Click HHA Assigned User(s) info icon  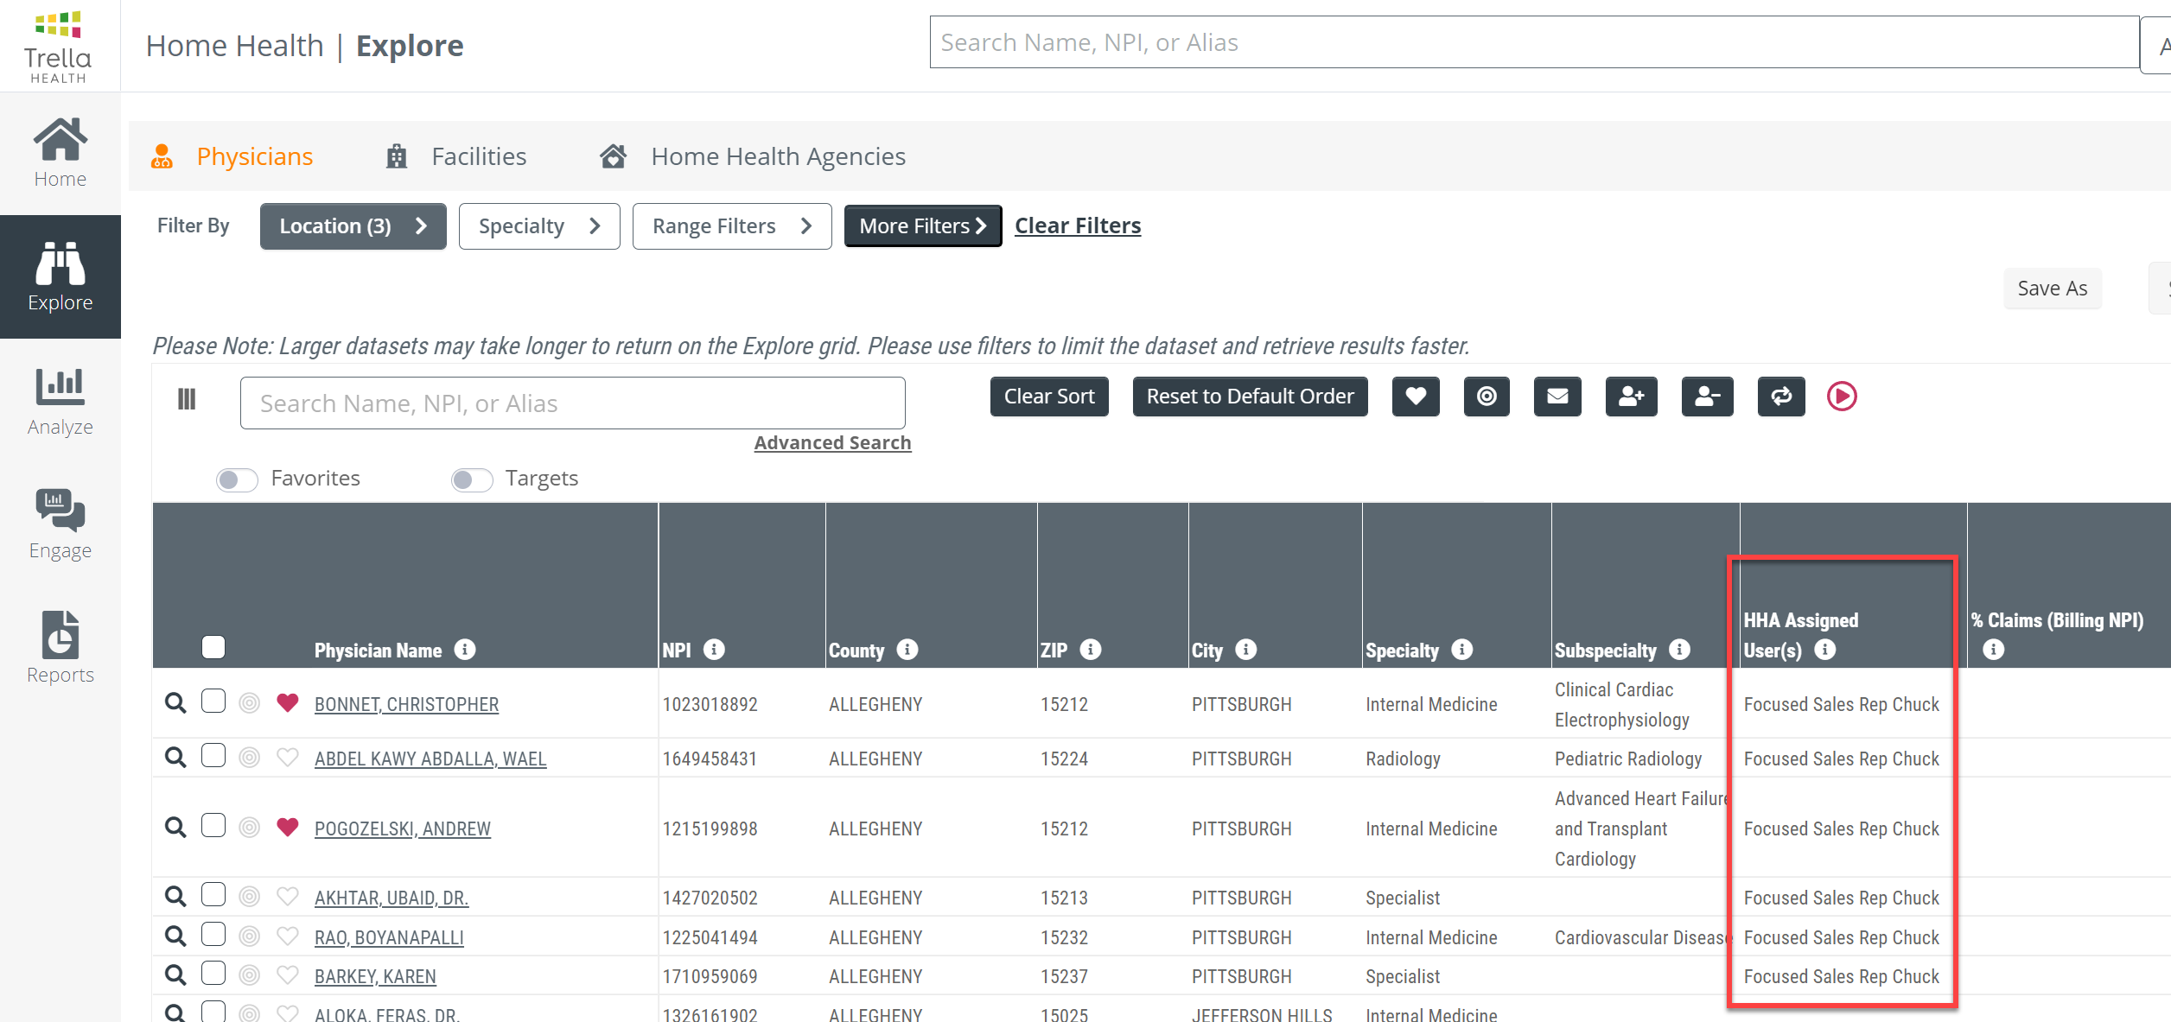[x=1824, y=649]
